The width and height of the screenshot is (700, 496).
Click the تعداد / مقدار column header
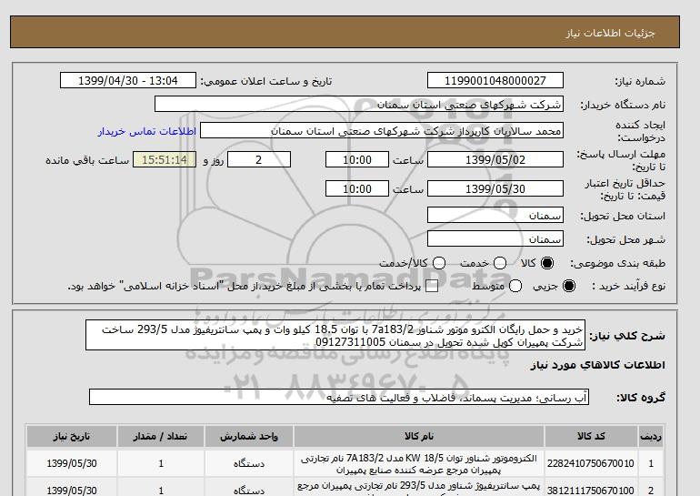click(x=161, y=437)
